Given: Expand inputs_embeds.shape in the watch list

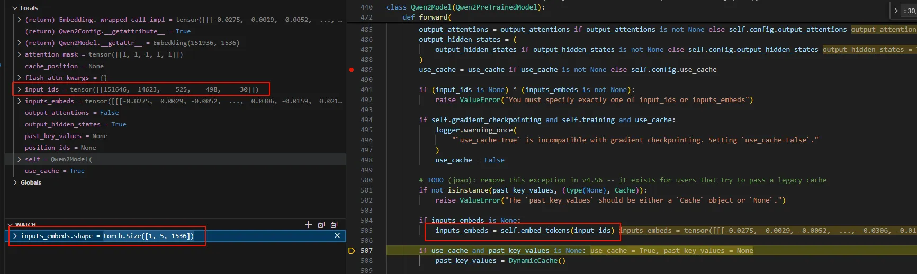Looking at the screenshot, I should [15, 236].
